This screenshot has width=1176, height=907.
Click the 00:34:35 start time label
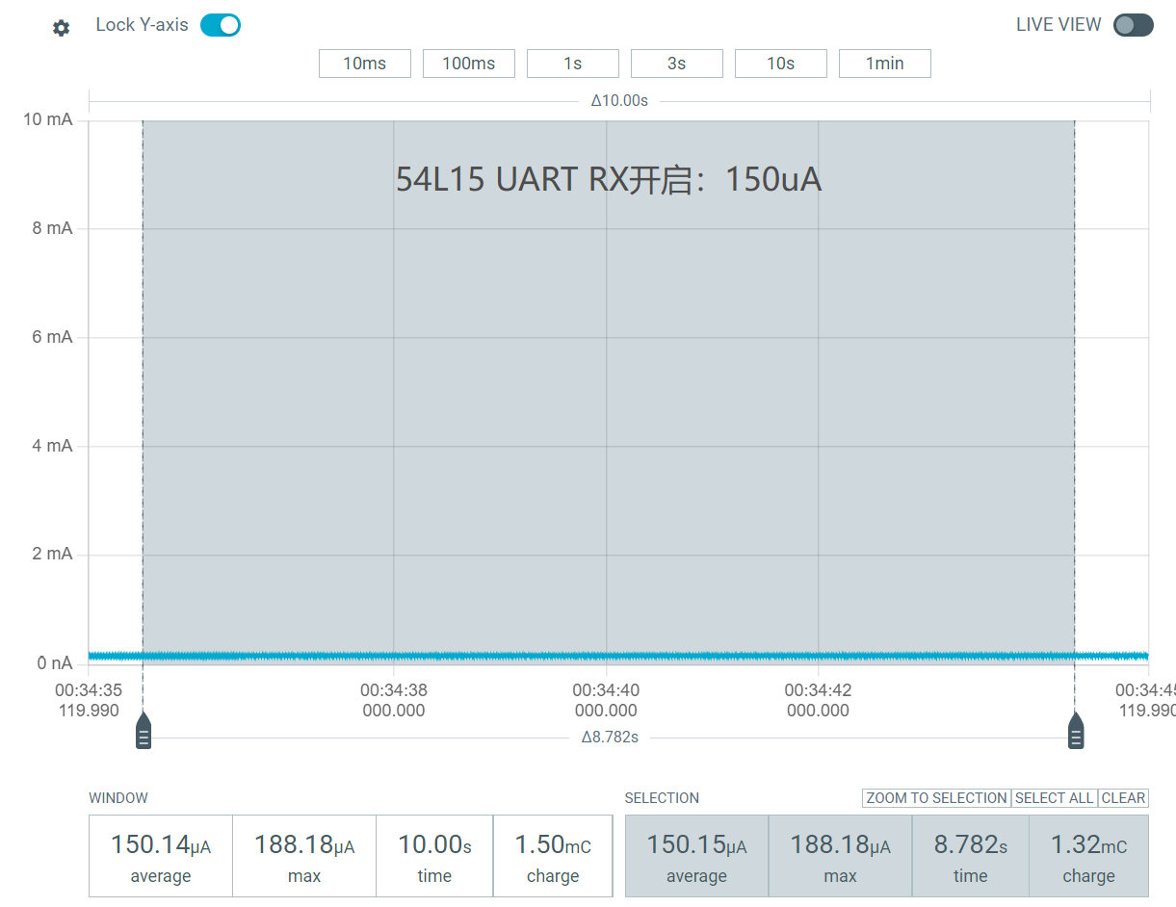[x=89, y=690]
